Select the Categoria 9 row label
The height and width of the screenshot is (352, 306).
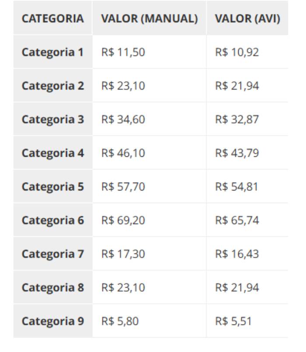(53, 321)
